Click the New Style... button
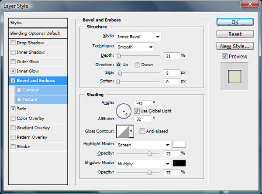 [235, 46]
